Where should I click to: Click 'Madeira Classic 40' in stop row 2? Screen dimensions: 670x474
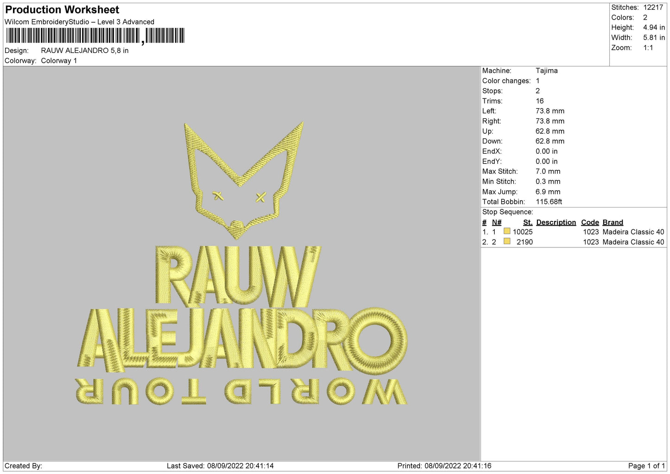point(633,242)
